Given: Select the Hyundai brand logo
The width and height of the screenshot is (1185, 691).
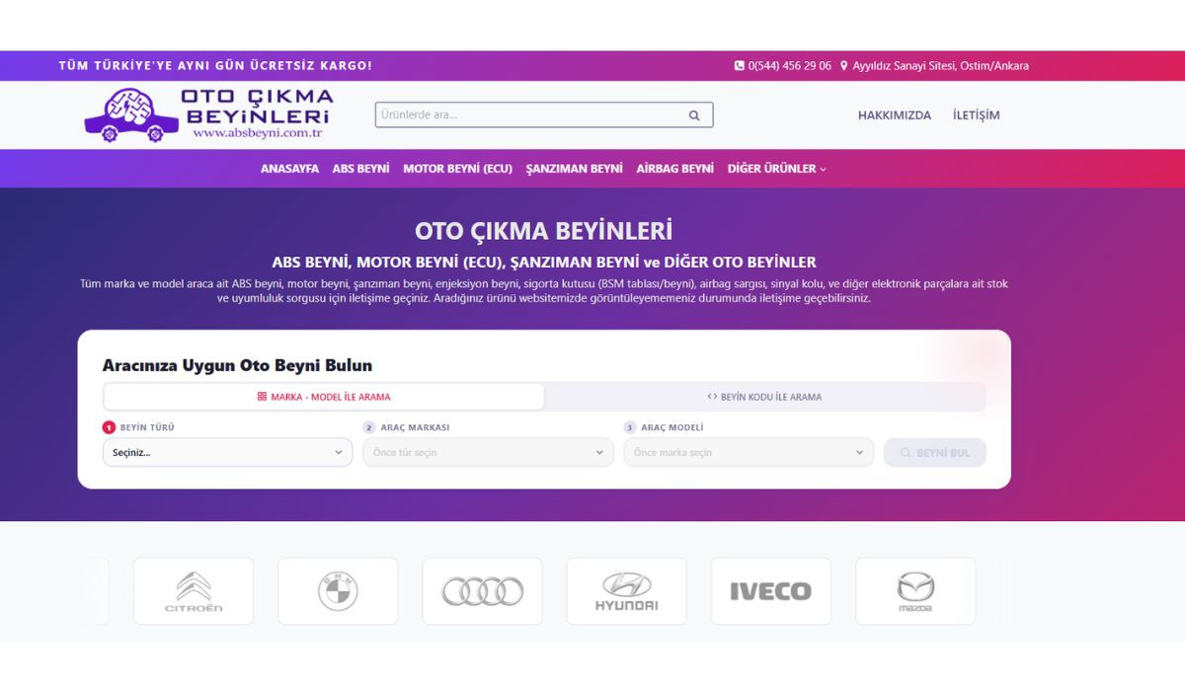Looking at the screenshot, I should (x=626, y=591).
